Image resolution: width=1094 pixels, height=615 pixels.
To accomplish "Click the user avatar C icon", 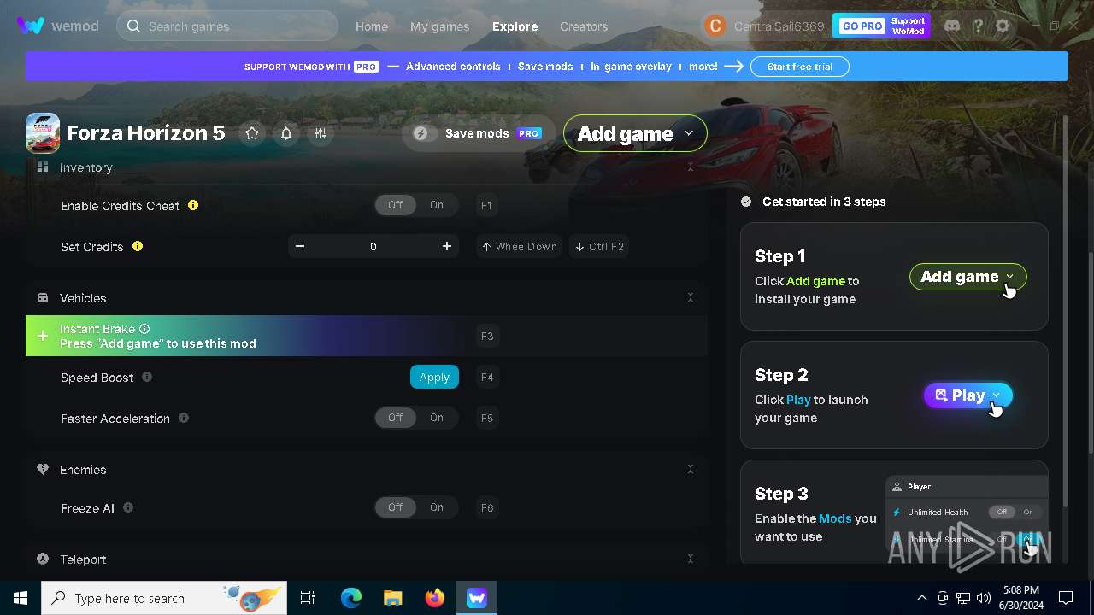I will [715, 26].
